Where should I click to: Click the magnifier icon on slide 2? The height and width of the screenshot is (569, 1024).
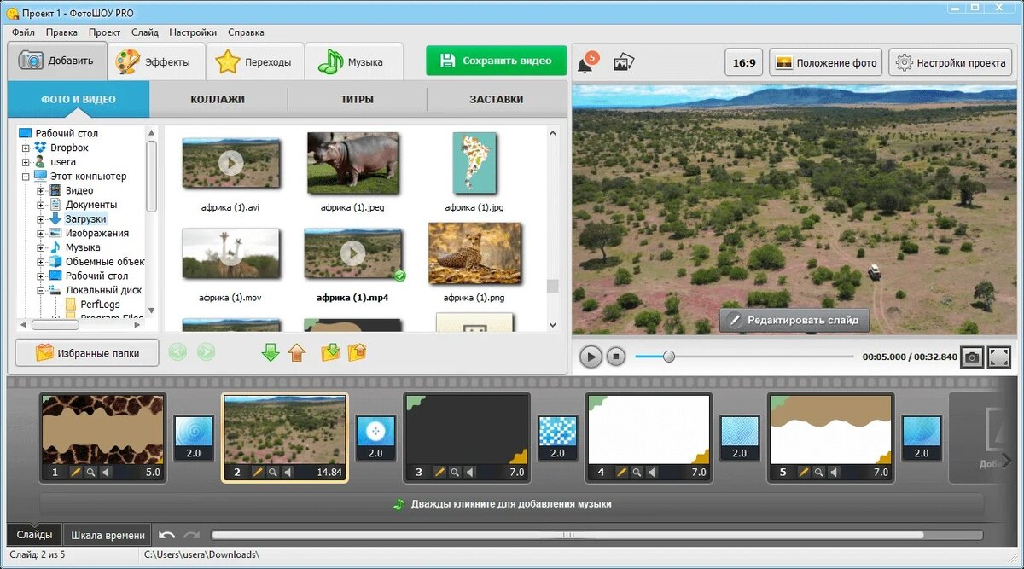[x=273, y=472]
